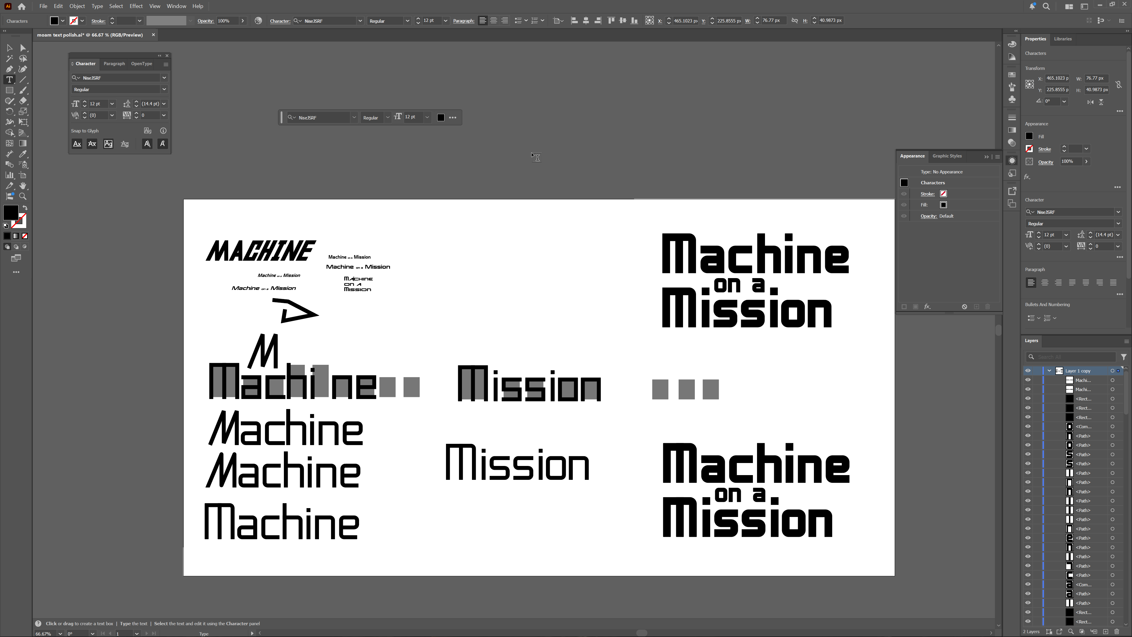Open the font family dropdown in Character panel
The width and height of the screenshot is (1132, 637).
[164, 78]
